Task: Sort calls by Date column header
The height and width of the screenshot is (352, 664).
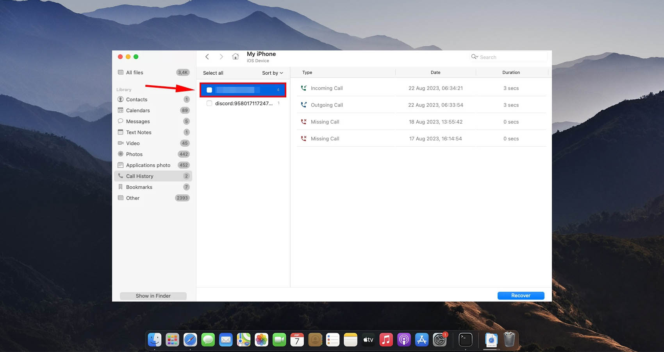Action: (435, 72)
